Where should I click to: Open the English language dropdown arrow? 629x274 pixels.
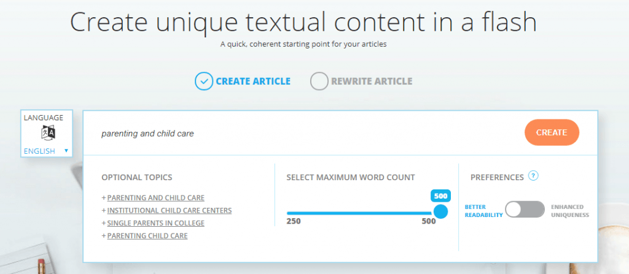[x=66, y=151]
